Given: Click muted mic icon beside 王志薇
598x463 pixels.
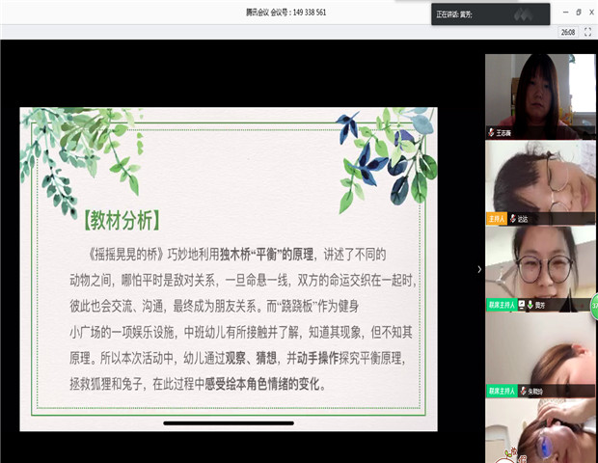Looking at the screenshot, I should tap(491, 133).
